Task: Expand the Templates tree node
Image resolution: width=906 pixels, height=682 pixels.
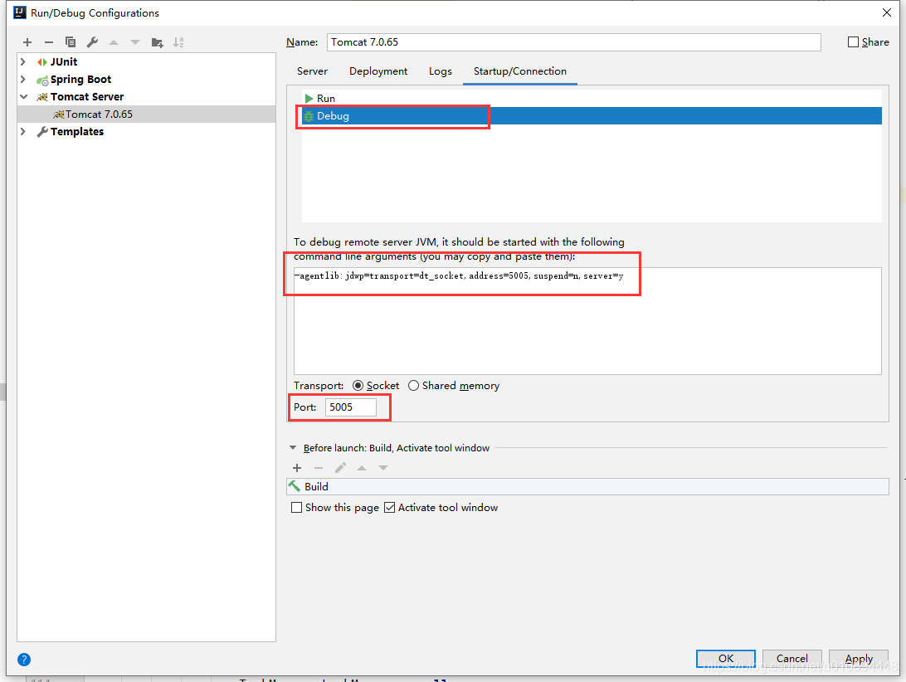Action: pyautogui.click(x=23, y=132)
